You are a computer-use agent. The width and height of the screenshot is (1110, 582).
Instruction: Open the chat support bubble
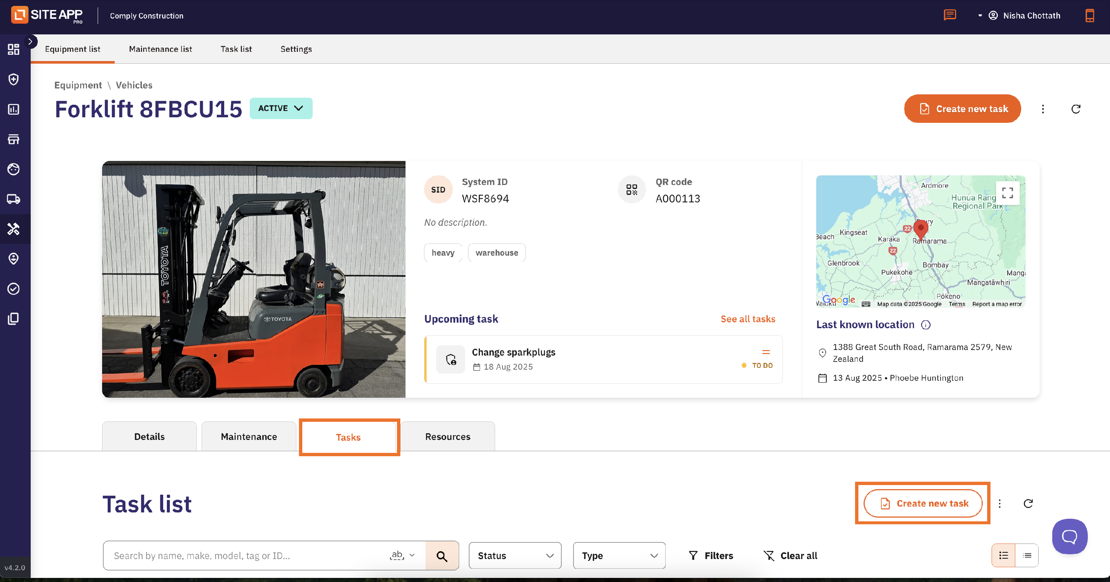pyautogui.click(x=1070, y=536)
